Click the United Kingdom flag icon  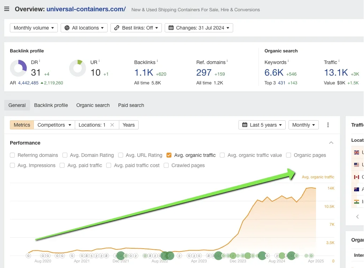(357, 152)
